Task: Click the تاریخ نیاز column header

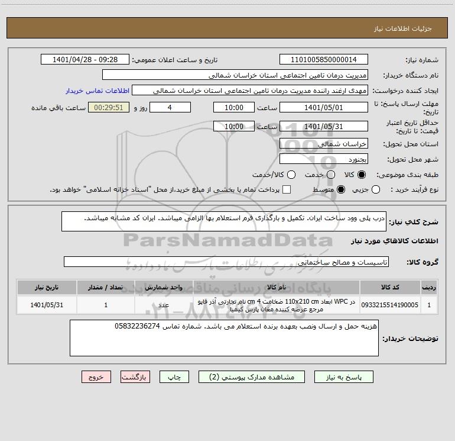Action: pyautogui.click(x=47, y=287)
